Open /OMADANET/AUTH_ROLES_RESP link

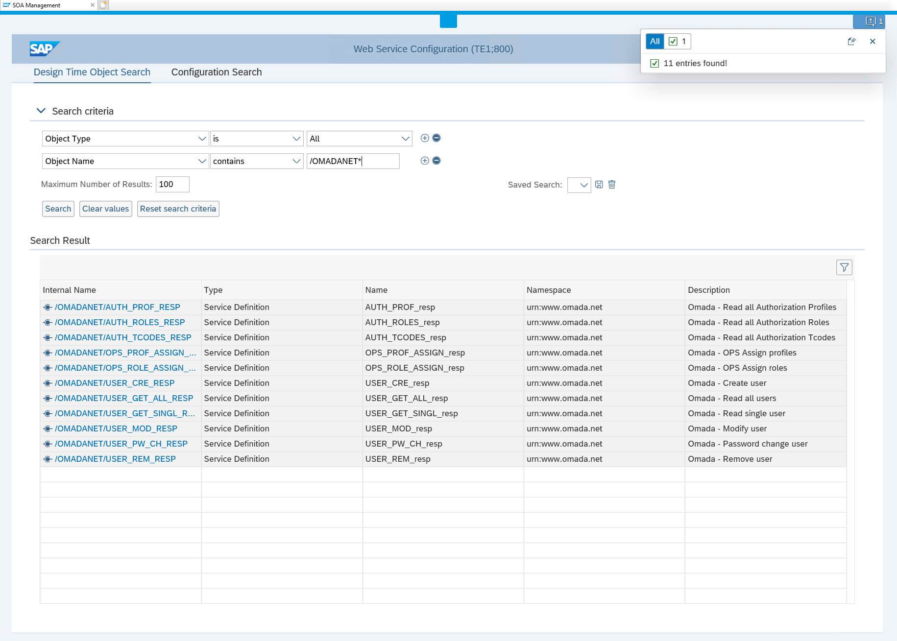pos(120,322)
